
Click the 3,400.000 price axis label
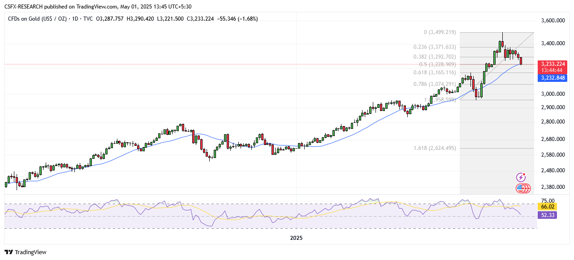pyautogui.click(x=552, y=43)
